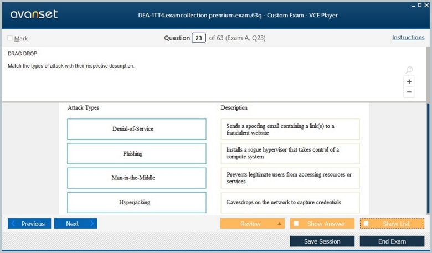Viewport: 432px width, 253px height.
Task: Select the Phishing attack type box
Action: pyautogui.click(x=136, y=153)
